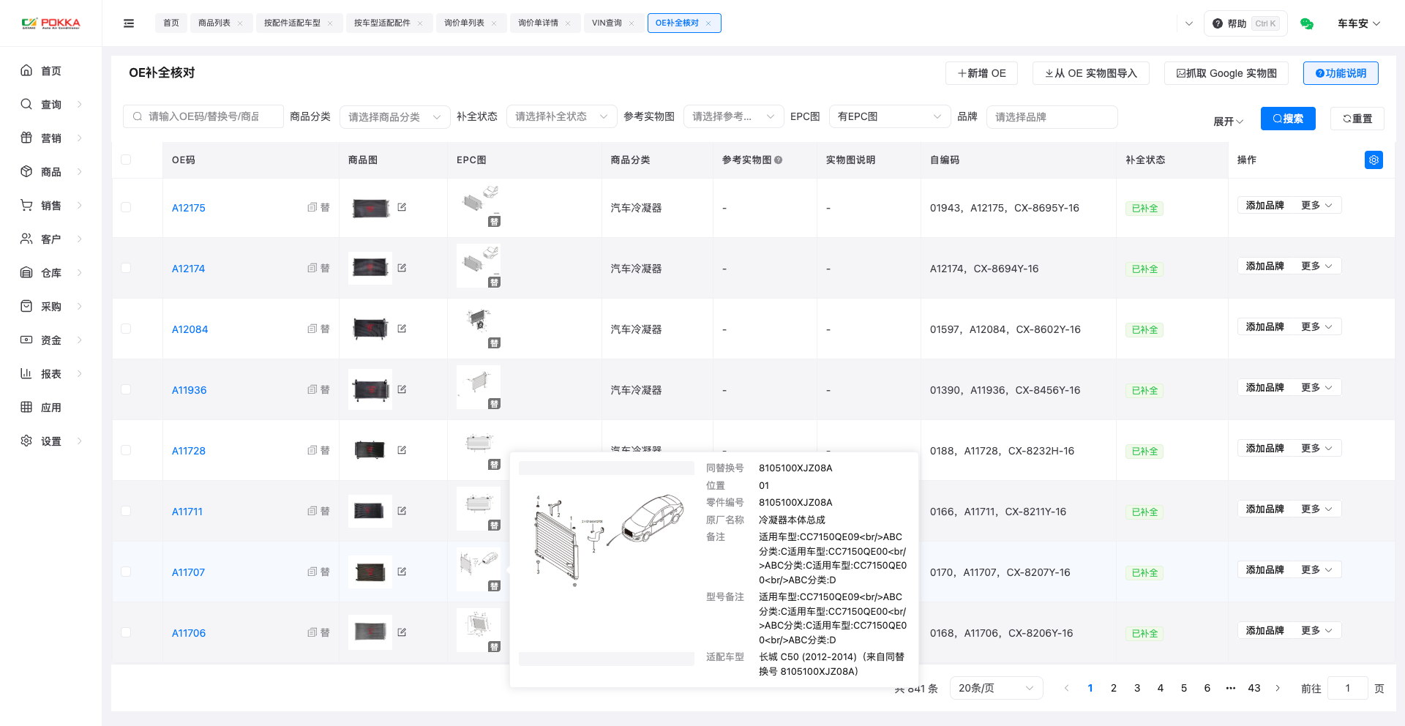Select the checkbox for row A11711
The image size is (1405, 726).
tap(126, 511)
